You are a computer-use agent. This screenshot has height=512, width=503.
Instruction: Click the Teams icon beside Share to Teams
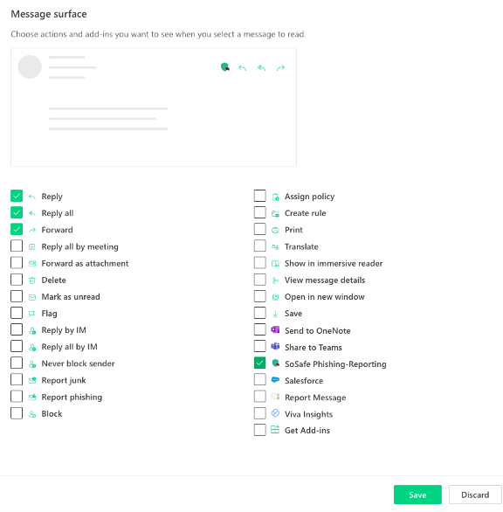(x=275, y=347)
